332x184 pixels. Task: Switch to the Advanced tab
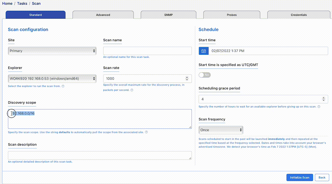click(103, 15)
